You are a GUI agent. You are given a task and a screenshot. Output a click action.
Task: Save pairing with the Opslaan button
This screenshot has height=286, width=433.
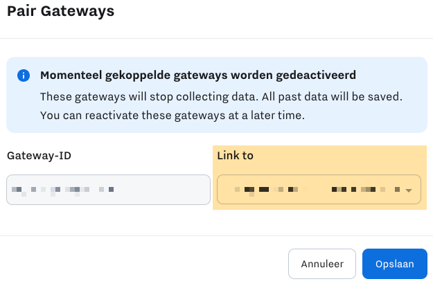(394, 264)
